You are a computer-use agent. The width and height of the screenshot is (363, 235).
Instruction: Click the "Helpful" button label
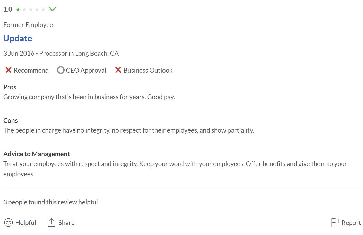click(26, 223)
